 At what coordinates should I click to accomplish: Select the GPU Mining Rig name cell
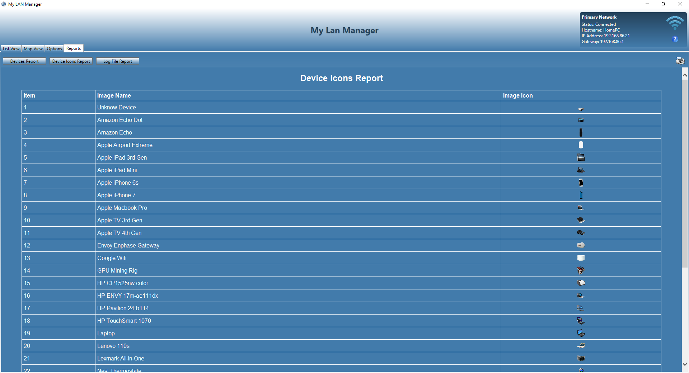click(x=298, y=271)
